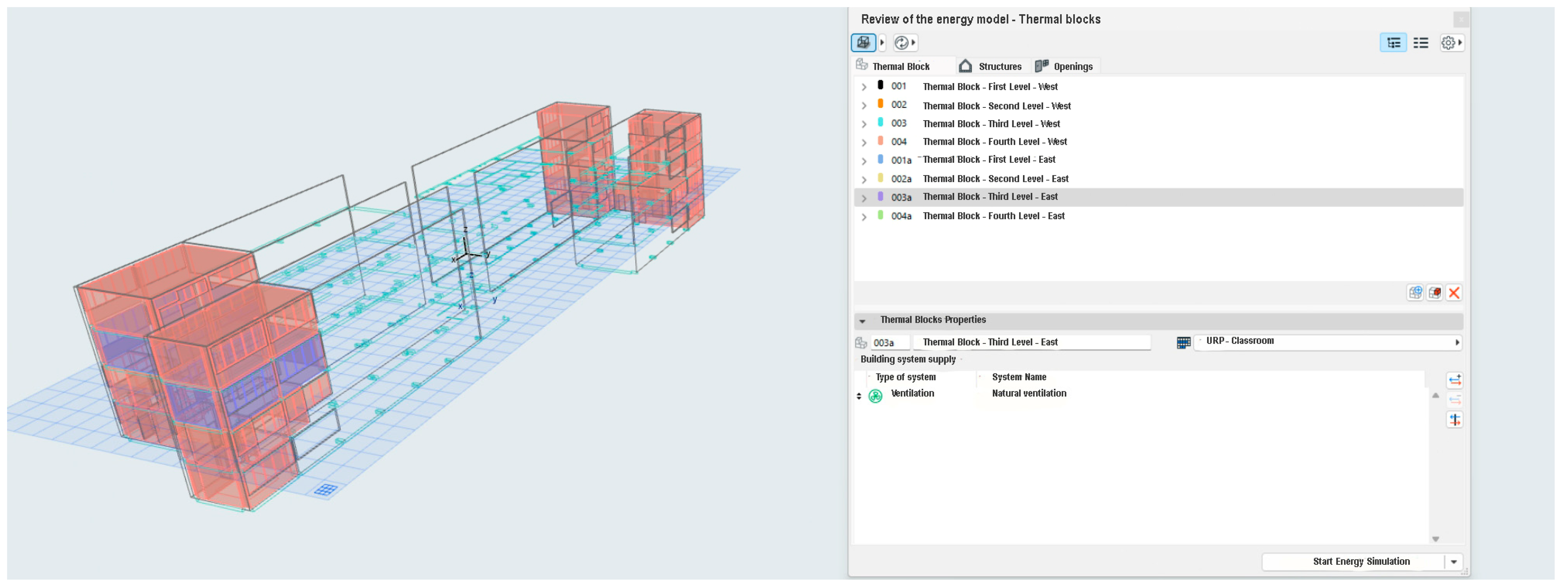The height and width of the screenshot is (586, 1560).
Task: Click the thermal block 3D highlight icon
Action: (1434, 293)
